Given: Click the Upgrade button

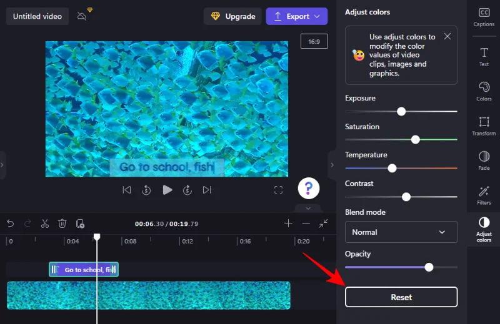Looking at the screenshot, I should coord(232,16).
